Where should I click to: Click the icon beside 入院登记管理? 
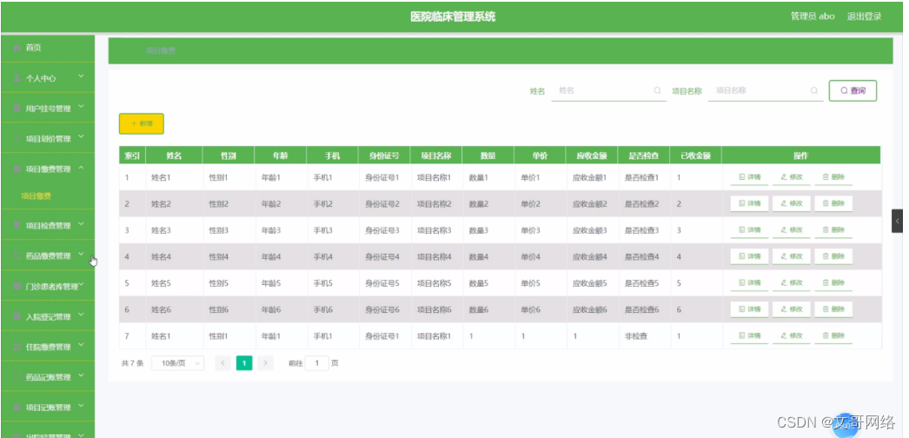tap(17, 317)
